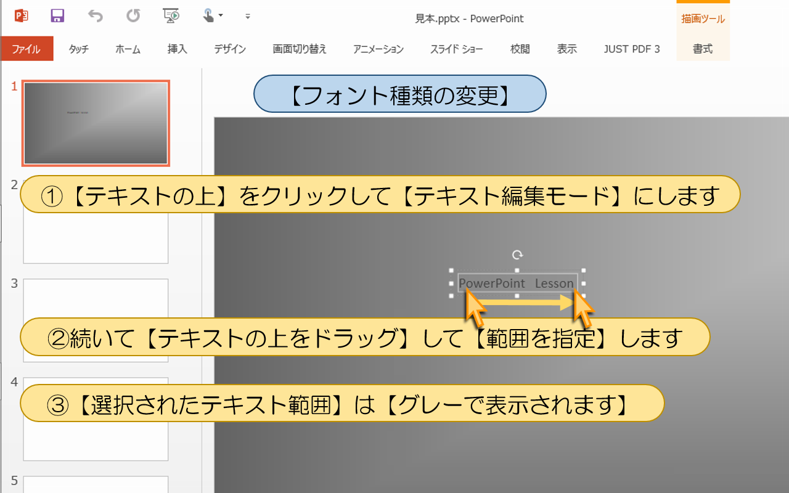The image size is (789, 493).
Task: Open the 挿入 ribbon tab
Action: click(x=178, y=49)
